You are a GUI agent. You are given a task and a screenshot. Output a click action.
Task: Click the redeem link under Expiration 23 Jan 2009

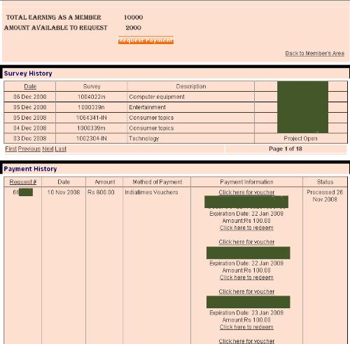[x=246, y=327]
